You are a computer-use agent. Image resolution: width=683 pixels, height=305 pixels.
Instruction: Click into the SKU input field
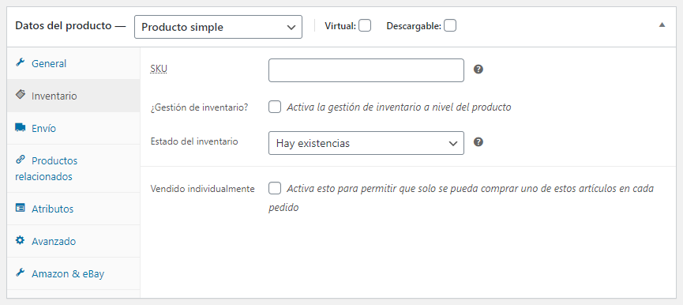(366, 70)
